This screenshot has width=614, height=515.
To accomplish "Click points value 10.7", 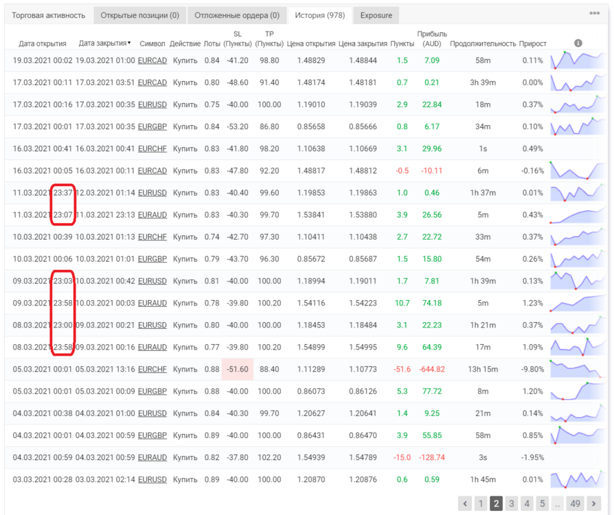I will [x=402, y=303].
